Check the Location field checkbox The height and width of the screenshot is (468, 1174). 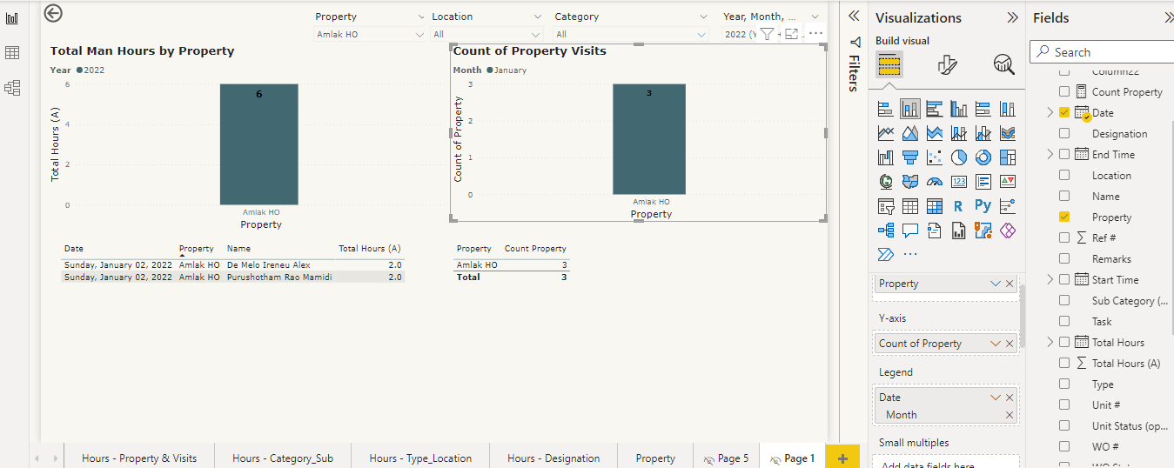pos(1064,175)
